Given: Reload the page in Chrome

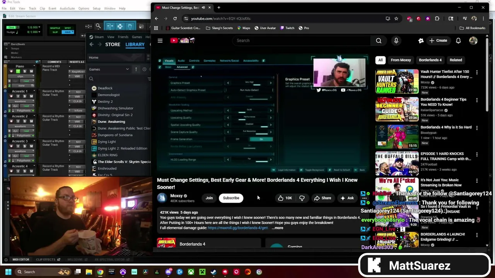Looking at the screenshot, I should coord(175,19).
